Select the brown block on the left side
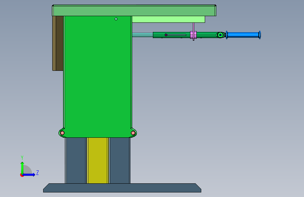This screenshot has width=304, height=197. tap(58, 43)
